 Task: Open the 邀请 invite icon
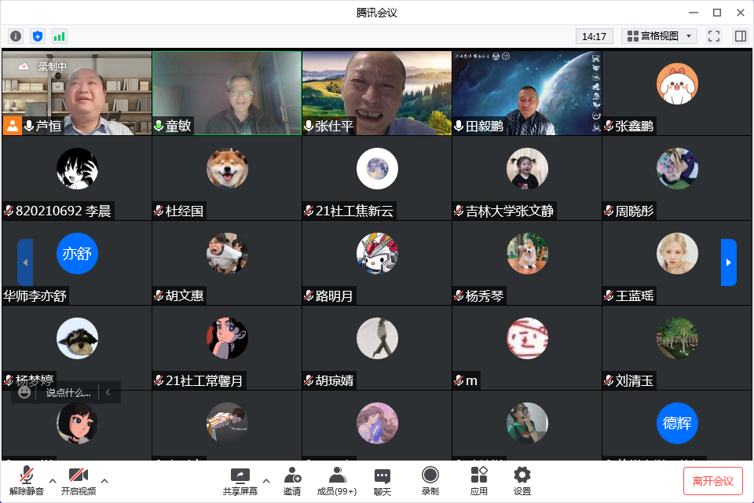(x=292, y=480)
